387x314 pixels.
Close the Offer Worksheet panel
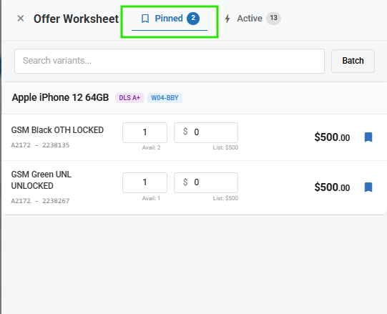pyautogui.click(x=21, y=19)
